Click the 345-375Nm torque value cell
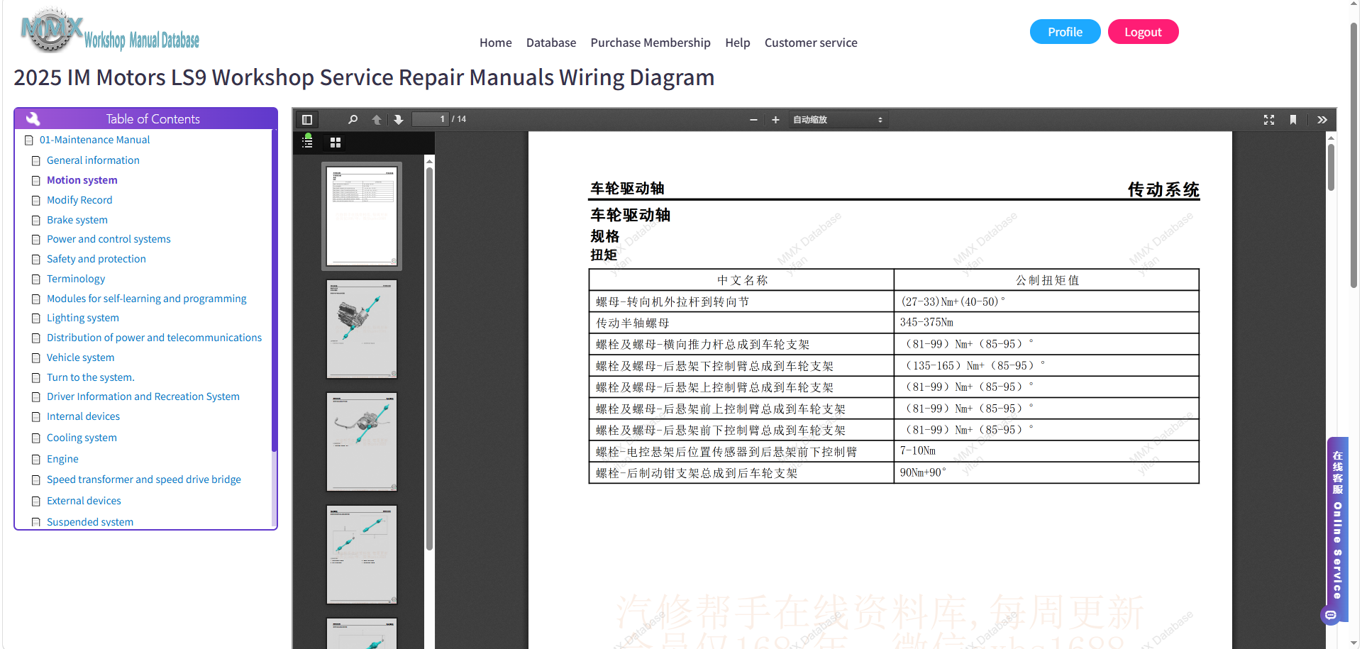This screenshot has width=1362, height=649. click(1046, 323)
